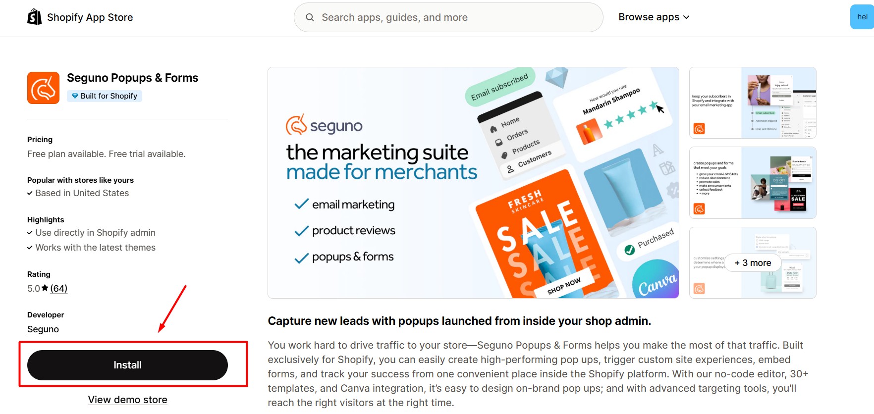
Task: Open the 64 reviews link
Action: tap(59, 288)
